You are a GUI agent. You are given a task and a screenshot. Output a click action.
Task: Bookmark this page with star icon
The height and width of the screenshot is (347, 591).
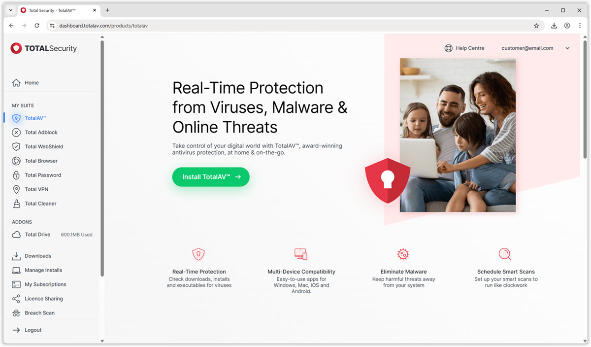point(536,26)
